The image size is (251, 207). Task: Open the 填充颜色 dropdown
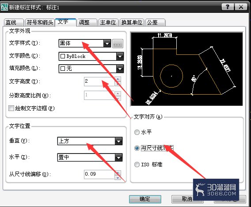tap(91, 69)
